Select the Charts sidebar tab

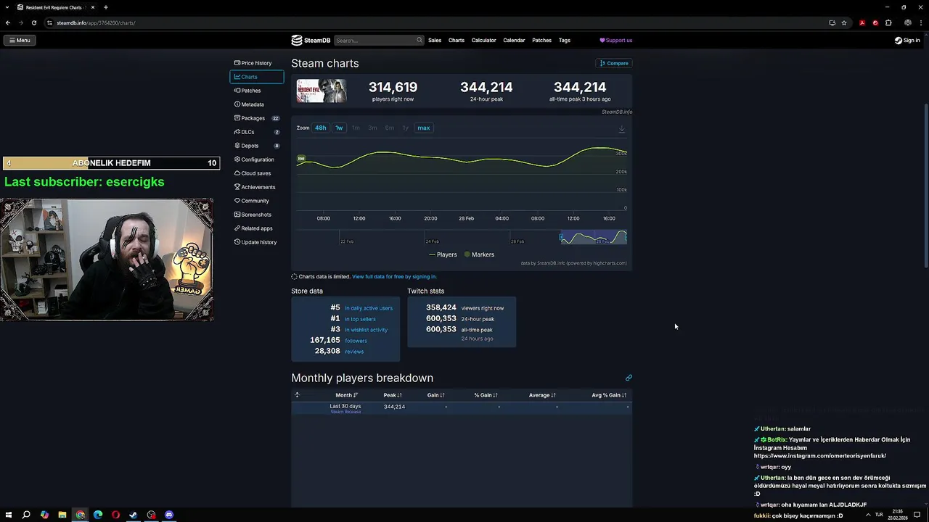pos(256,77)
